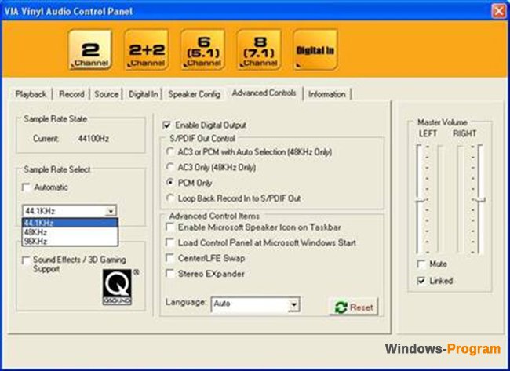Open the Speaker Config tab
The image size is (510, 371).
[x=194, y=94]
